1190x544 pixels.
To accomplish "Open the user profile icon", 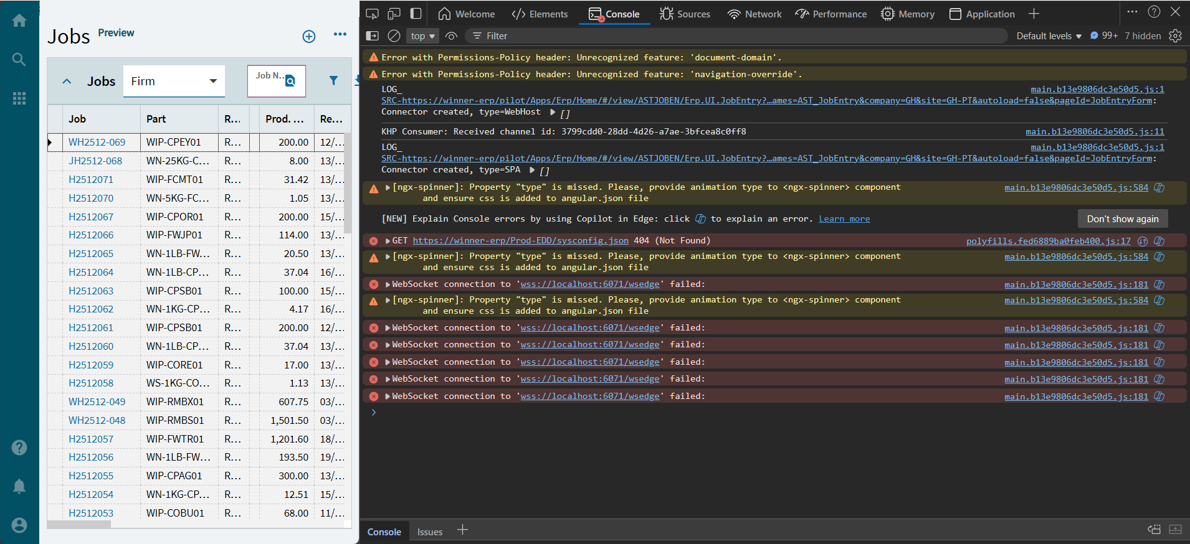I will [x=19, y=525].
